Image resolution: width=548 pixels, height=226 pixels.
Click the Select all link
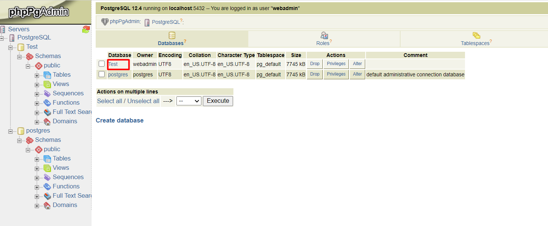click(110, 101)
